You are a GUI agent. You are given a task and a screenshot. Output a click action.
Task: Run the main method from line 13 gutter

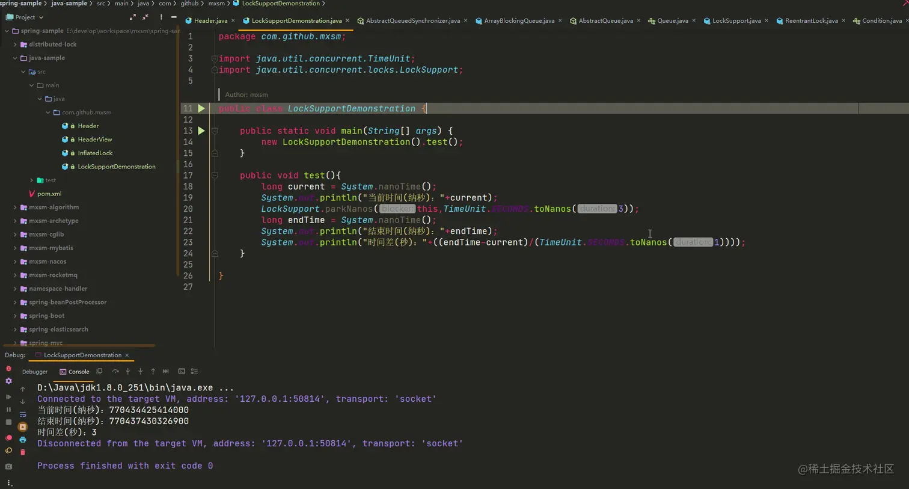tap(201, 131)
